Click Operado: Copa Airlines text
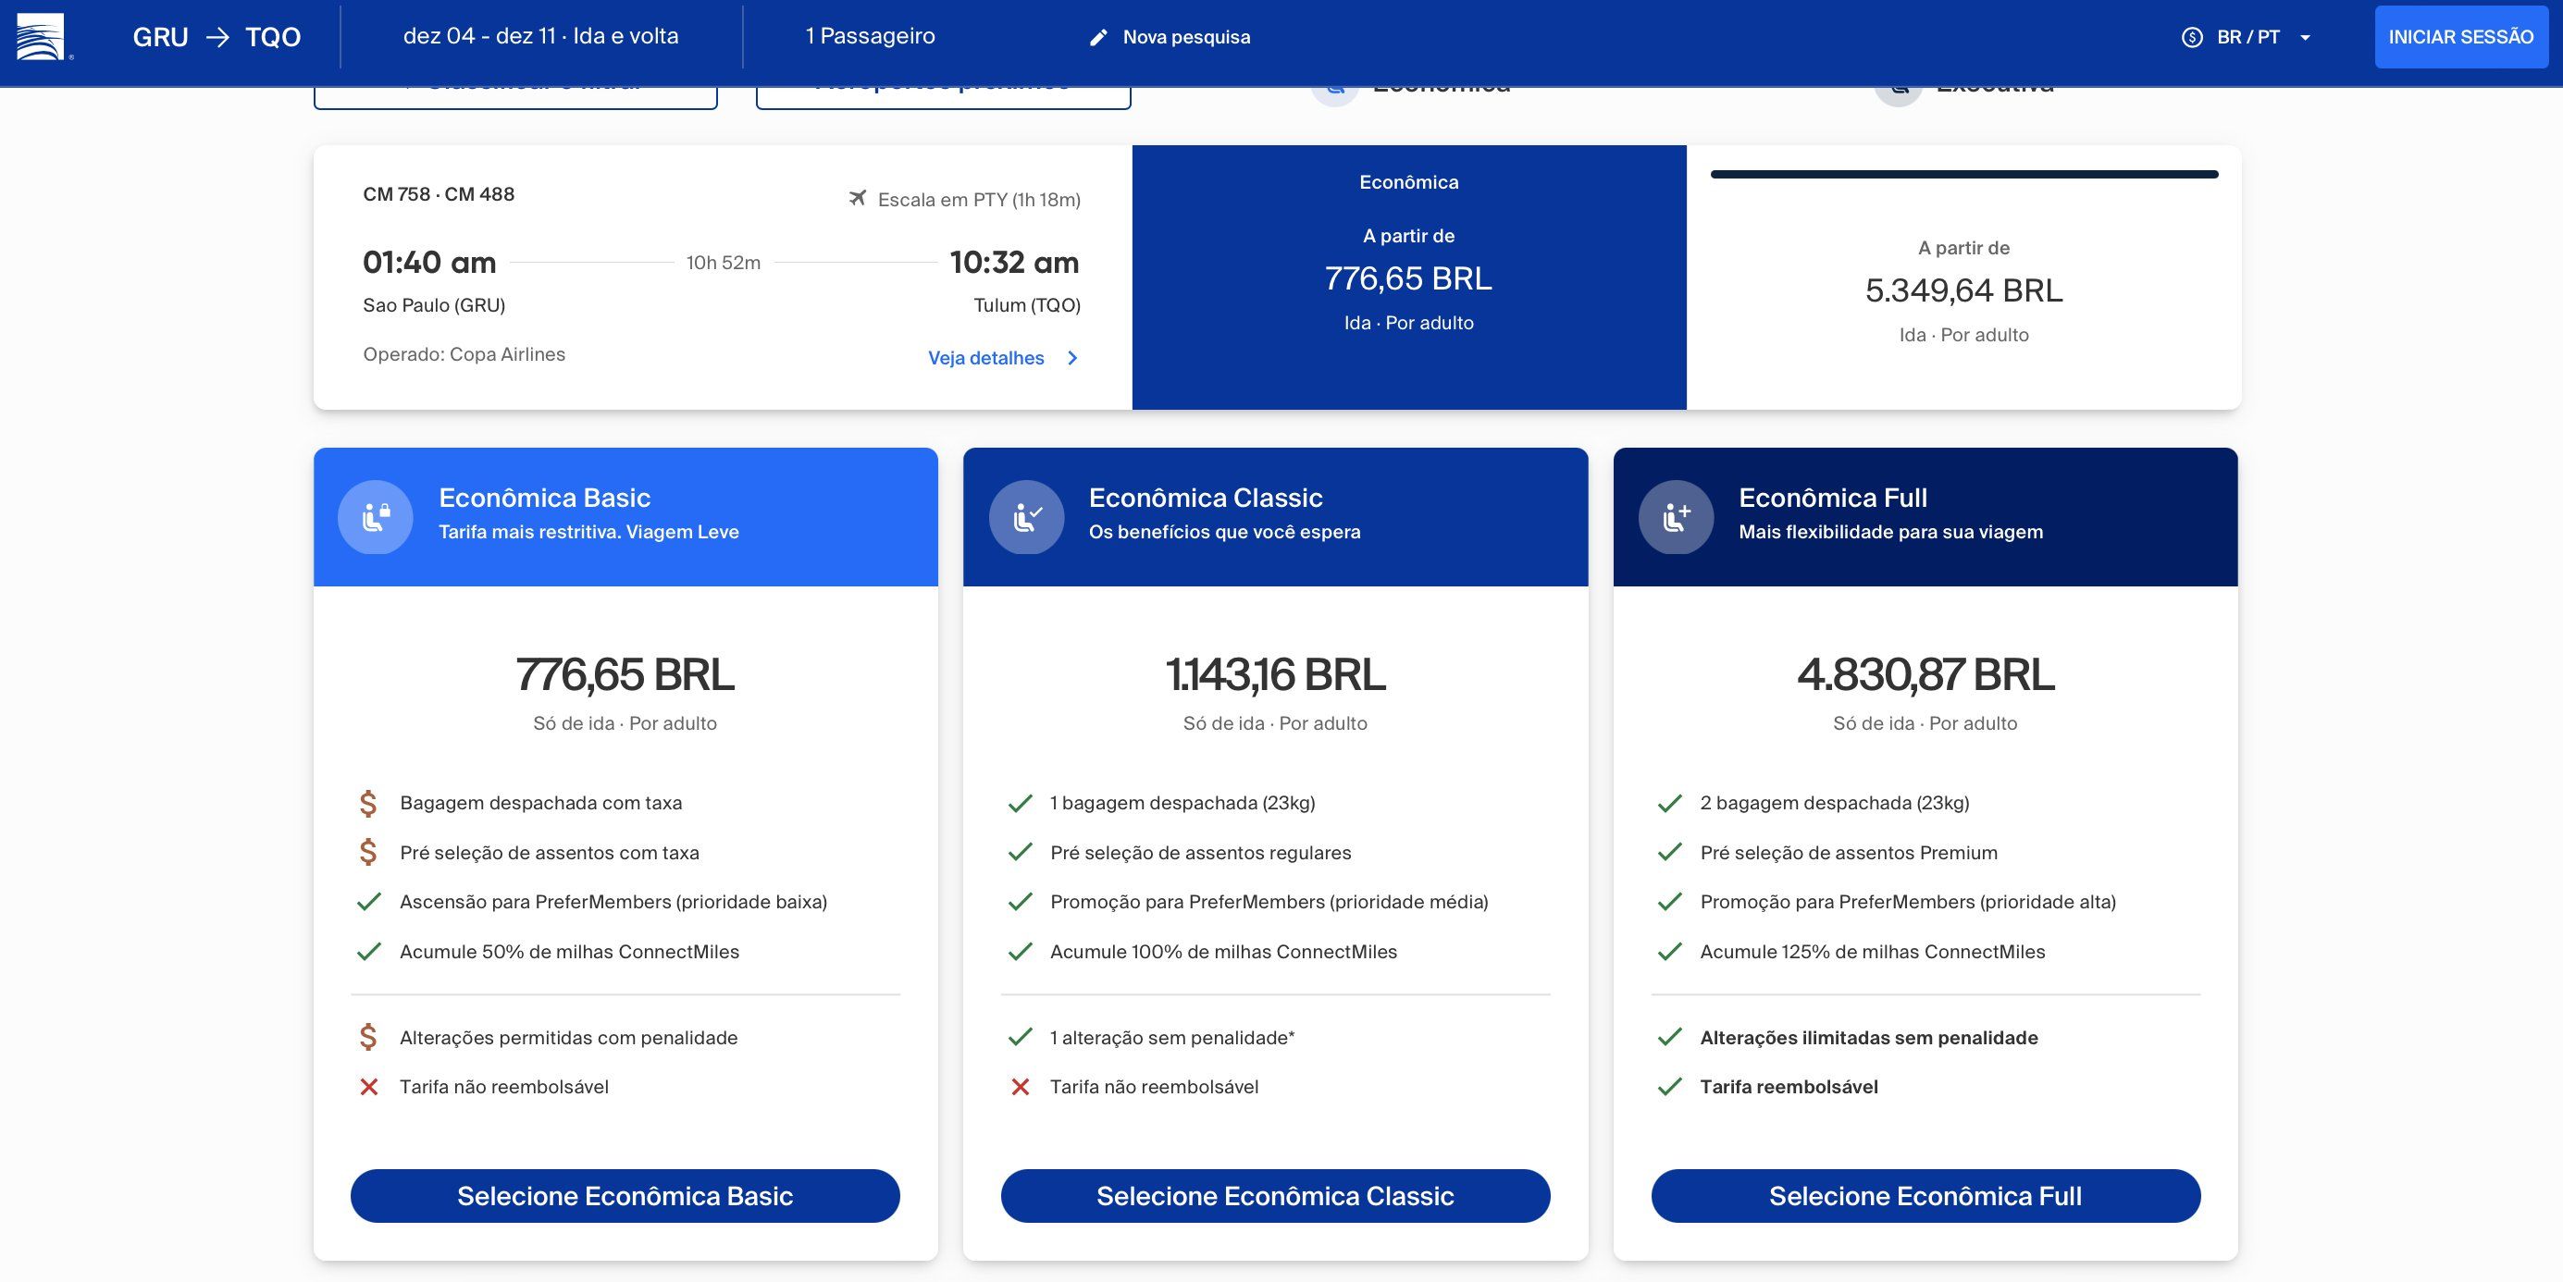Screen dimensions: 2563x1282 [464, 354]
